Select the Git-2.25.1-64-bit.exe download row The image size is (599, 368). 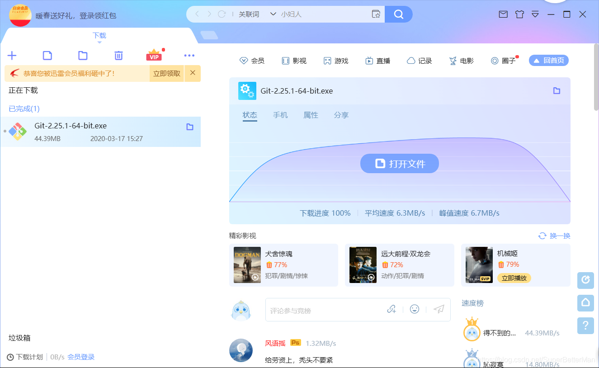click(x=100, y=132)
